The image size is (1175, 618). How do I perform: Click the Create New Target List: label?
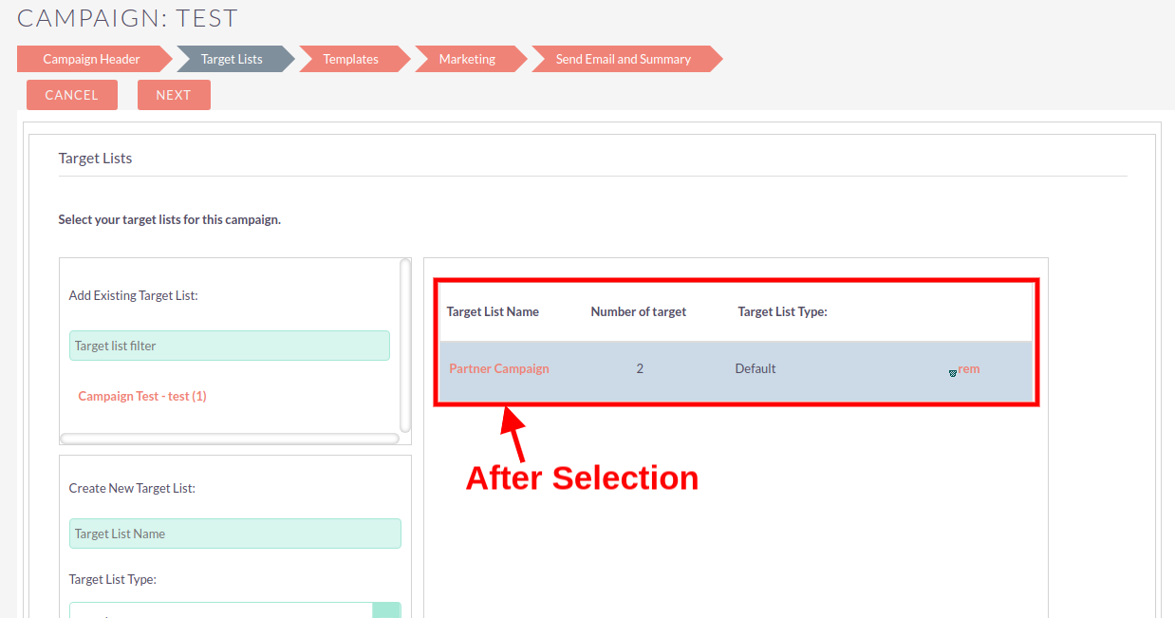pos(132,488)
